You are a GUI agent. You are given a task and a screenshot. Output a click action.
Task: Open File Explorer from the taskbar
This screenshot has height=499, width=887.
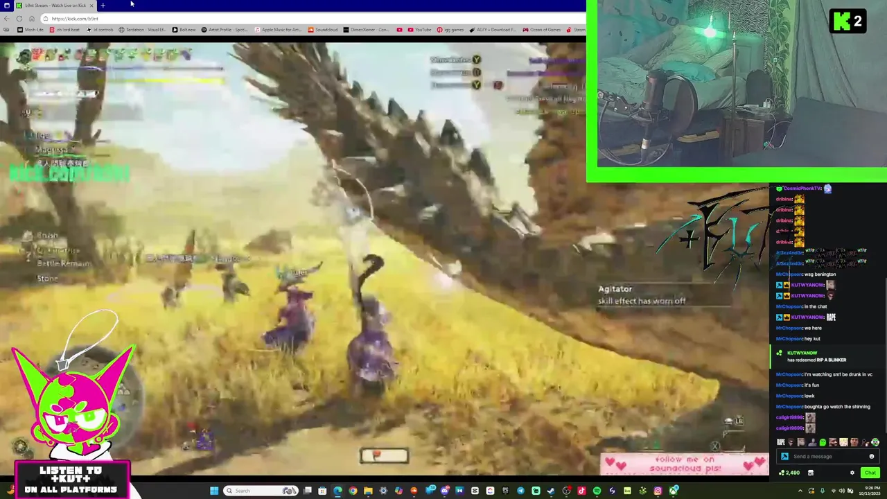(368, 491)
